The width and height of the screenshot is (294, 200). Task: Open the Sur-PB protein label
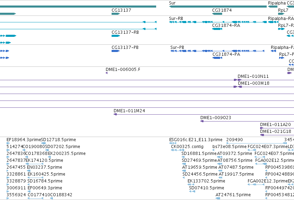pyautogui.click(x=177, y=47)
